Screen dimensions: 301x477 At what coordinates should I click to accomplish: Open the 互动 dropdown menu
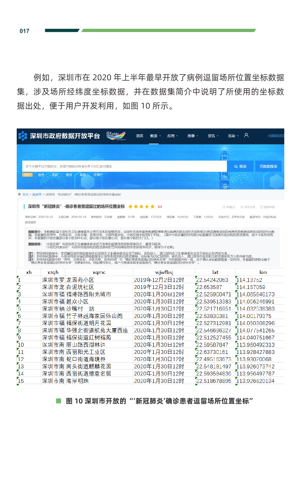click(233, 136)
